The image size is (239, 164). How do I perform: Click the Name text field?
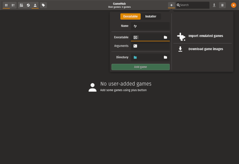[x=152, y=26]
